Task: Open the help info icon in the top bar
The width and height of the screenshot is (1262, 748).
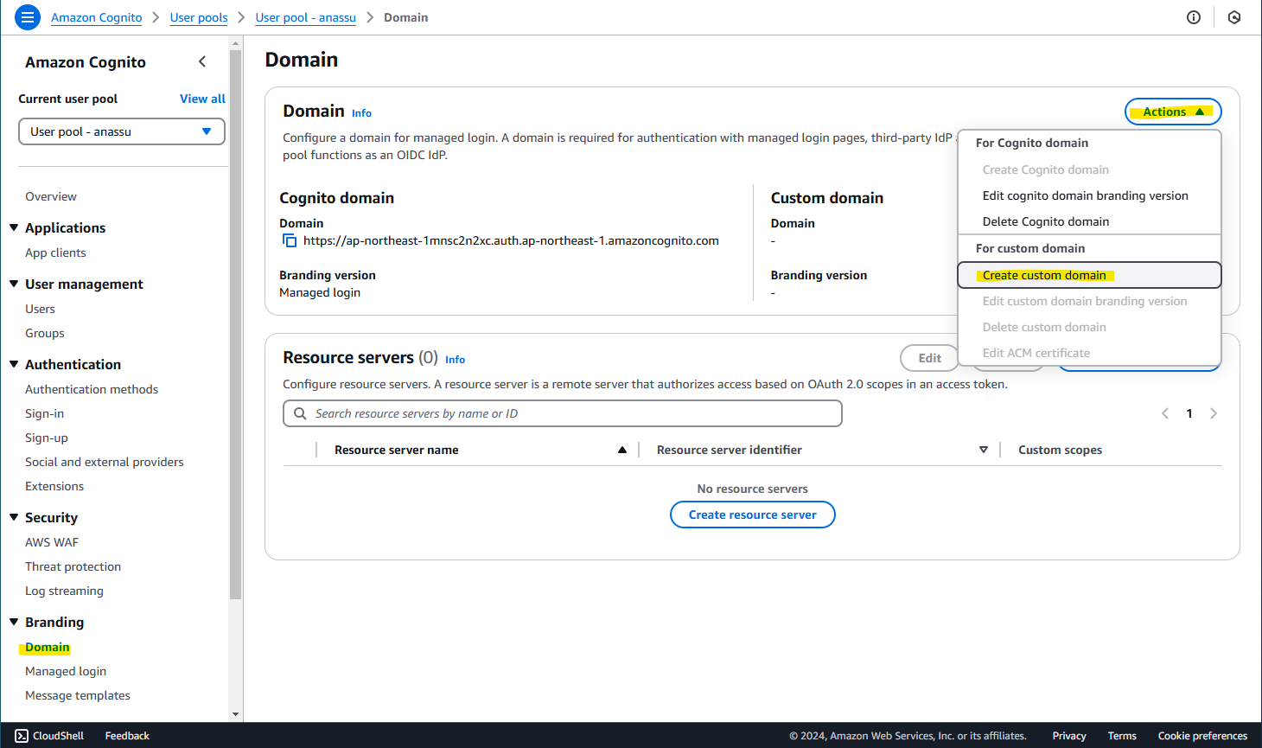Action: click(1194, 17)
